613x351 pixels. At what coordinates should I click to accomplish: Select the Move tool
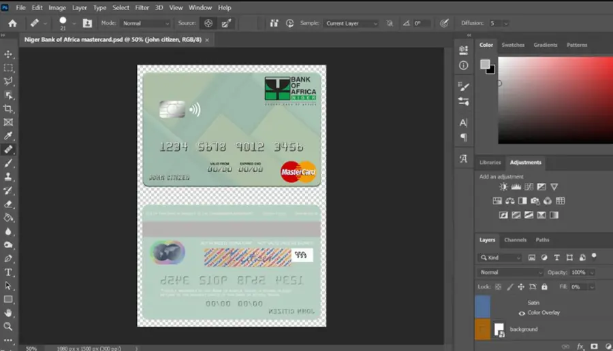coord(8,54)
